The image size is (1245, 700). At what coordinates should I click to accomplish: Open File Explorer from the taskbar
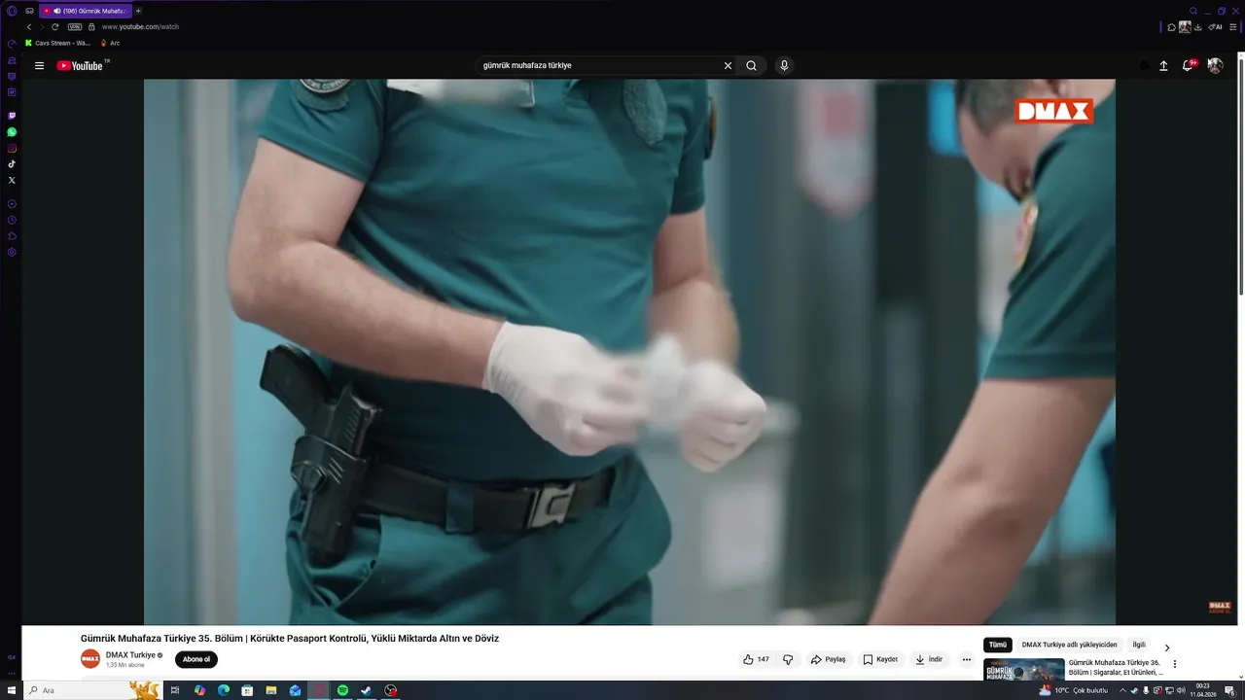[x=271, y=690]
